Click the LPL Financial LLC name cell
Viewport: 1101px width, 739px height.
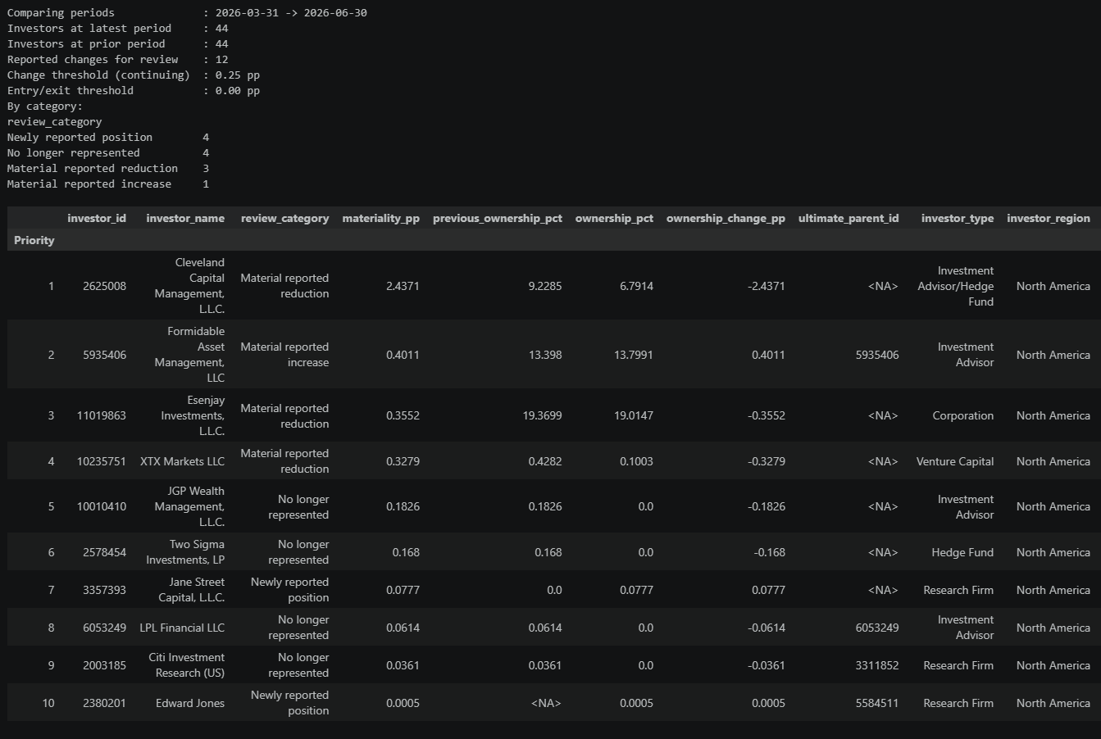click(x=182, y=628)
